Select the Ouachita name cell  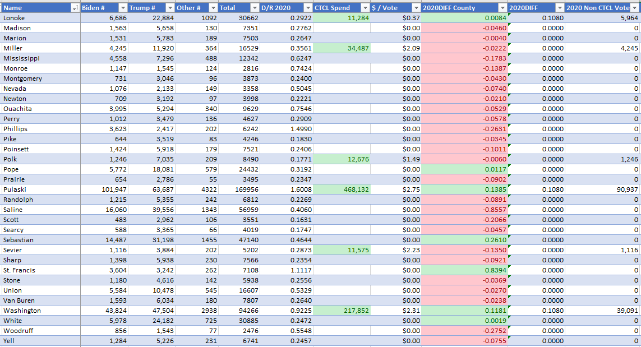40,109
